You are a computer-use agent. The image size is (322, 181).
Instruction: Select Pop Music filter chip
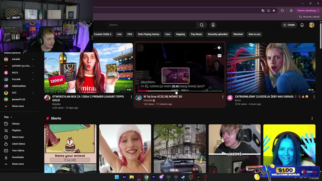click(196, 34)
